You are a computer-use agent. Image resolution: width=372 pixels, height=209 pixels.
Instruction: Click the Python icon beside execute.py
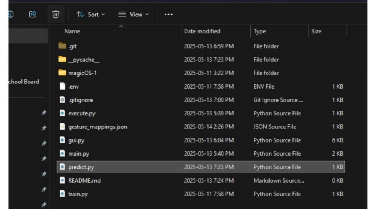pyautogui.click(x=62, y=113)
